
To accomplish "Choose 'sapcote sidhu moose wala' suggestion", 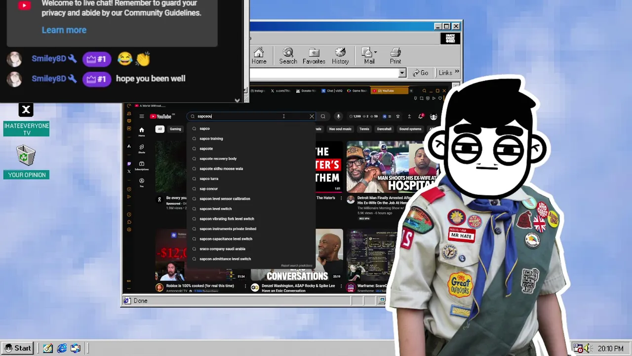I will click(x=251, y=169).
